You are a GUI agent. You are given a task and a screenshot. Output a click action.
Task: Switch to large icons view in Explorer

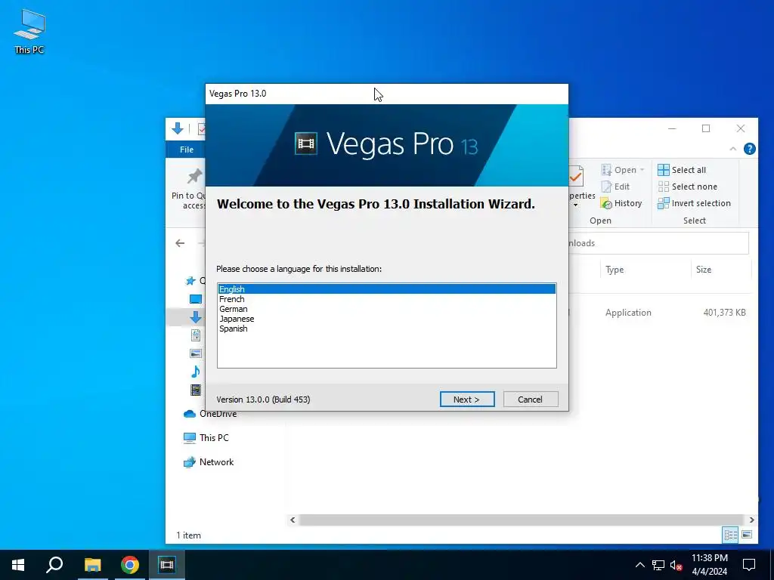pos(747,535)
